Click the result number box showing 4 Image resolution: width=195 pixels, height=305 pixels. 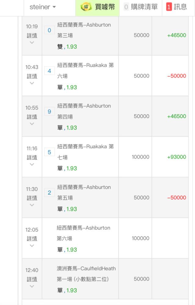(49, 71)
